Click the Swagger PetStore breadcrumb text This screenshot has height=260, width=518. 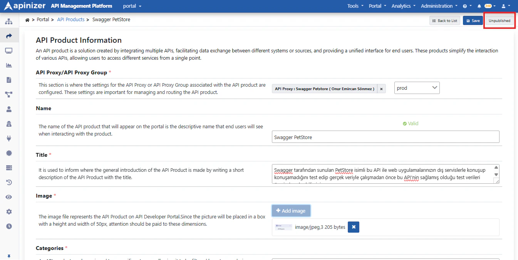[111, 20]
